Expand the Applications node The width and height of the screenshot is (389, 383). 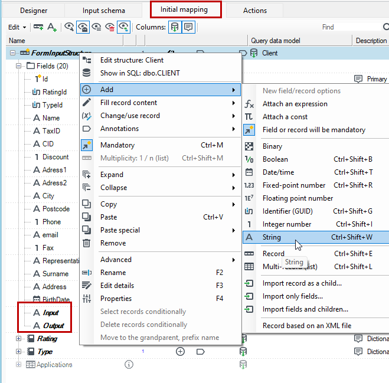pyautogui.click(x=19, y=364)
